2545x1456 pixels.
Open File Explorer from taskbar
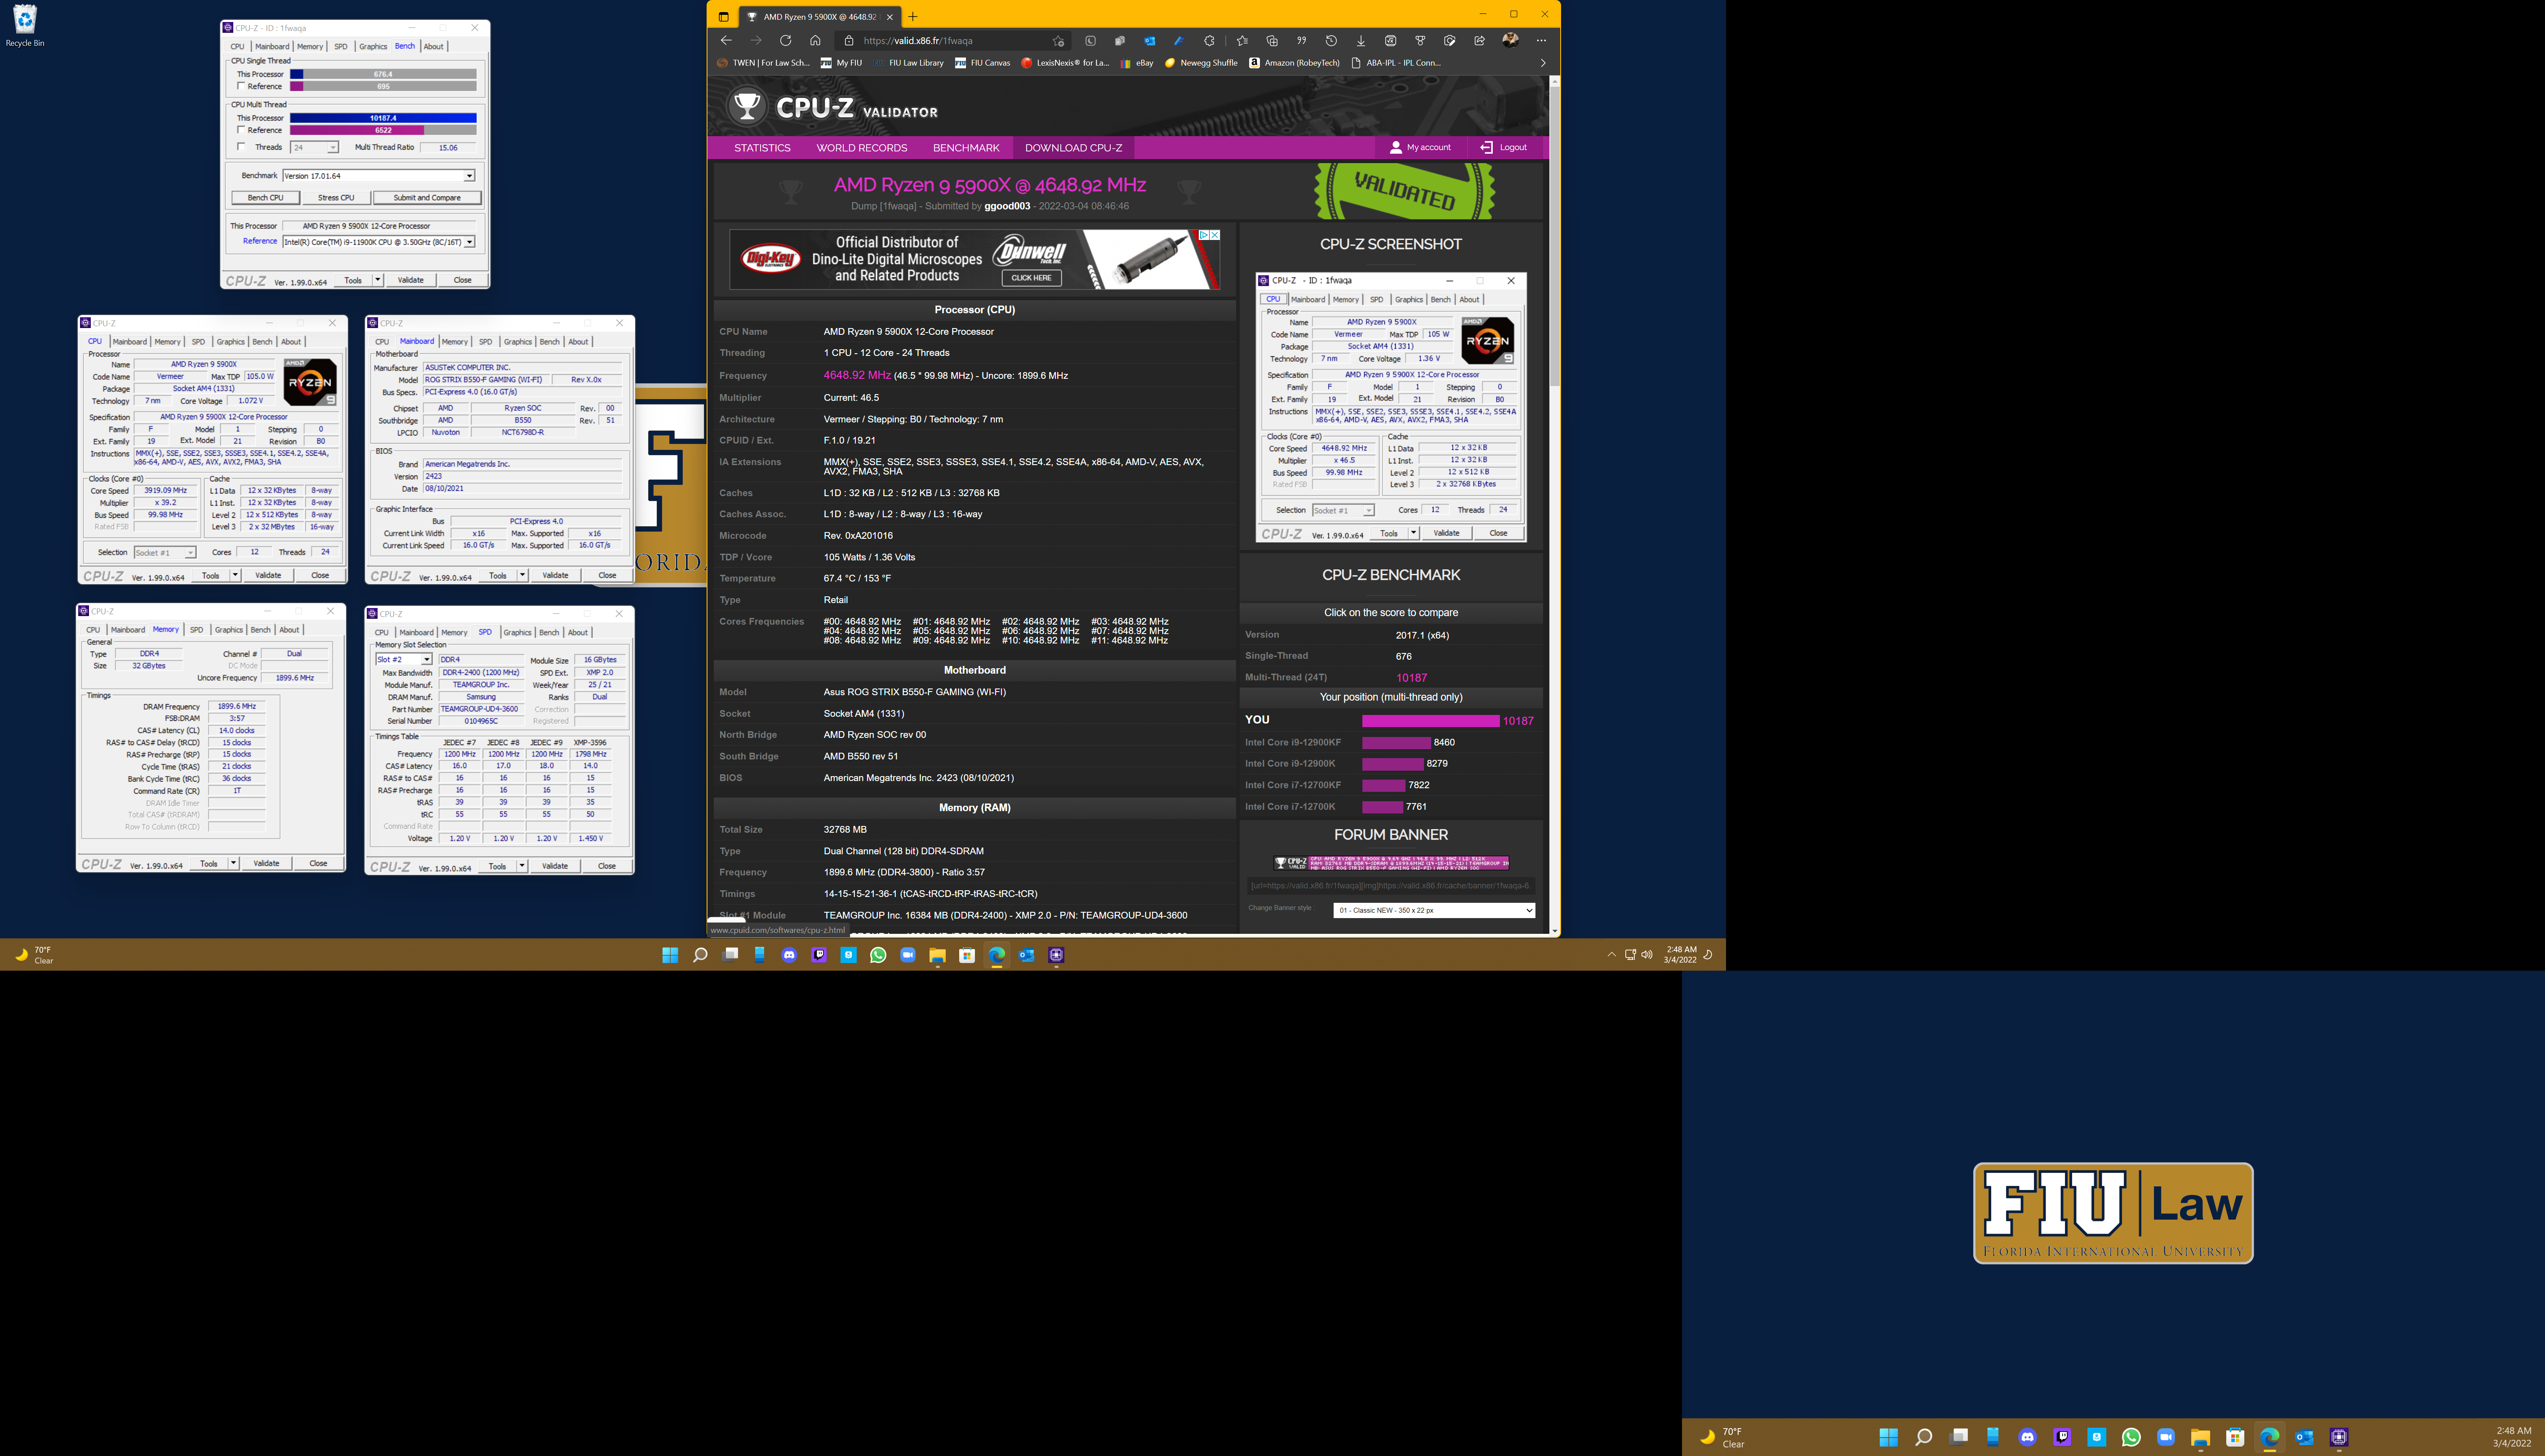point(937,955)
